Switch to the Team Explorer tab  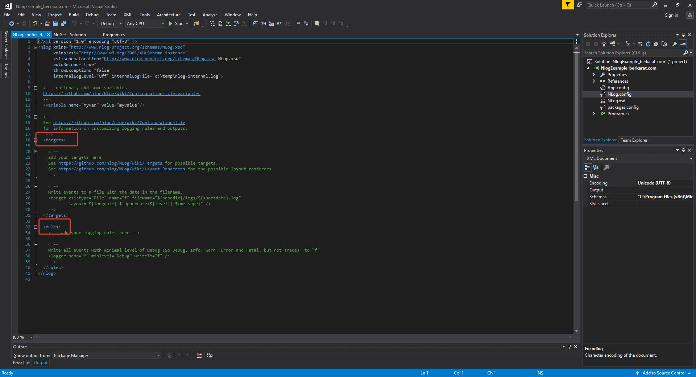634,140
